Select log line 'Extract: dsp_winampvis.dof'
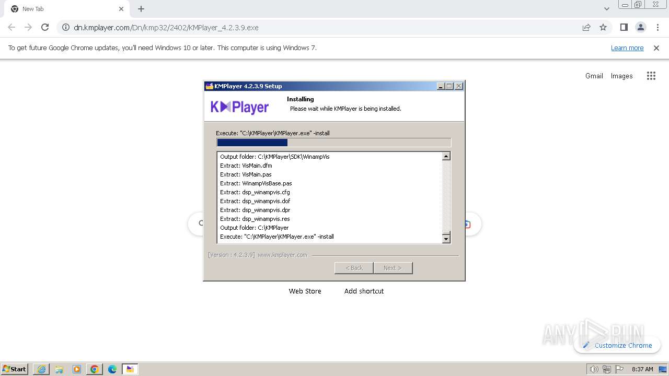Image resolution: width=669 pixels, height=376 pixels. (255, 201)
